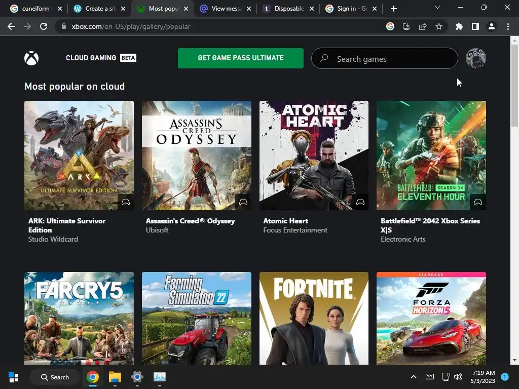
Task: Select the Far Cry 5 cover art
Action: [x=79, y=318]
